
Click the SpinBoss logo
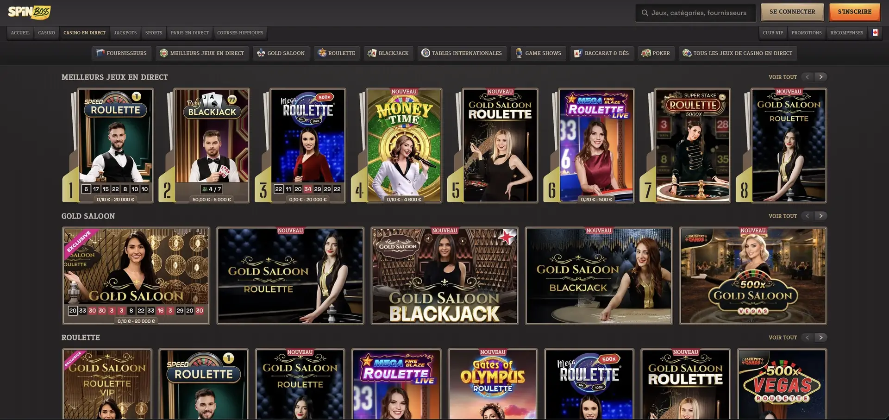(29, 12)
